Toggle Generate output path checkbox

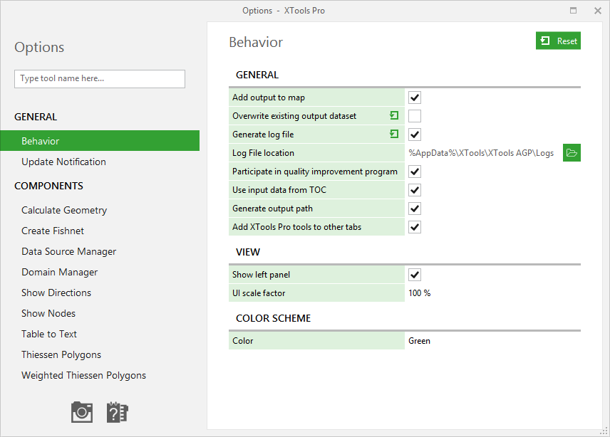pyautogui.click(x=415, y=209)
